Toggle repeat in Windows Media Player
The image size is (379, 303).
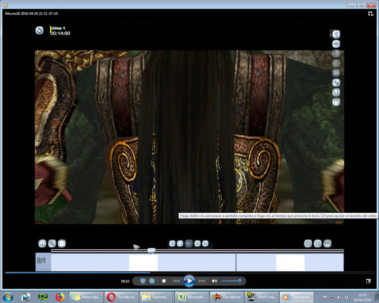pyautogui.click(x=152, y=281)
